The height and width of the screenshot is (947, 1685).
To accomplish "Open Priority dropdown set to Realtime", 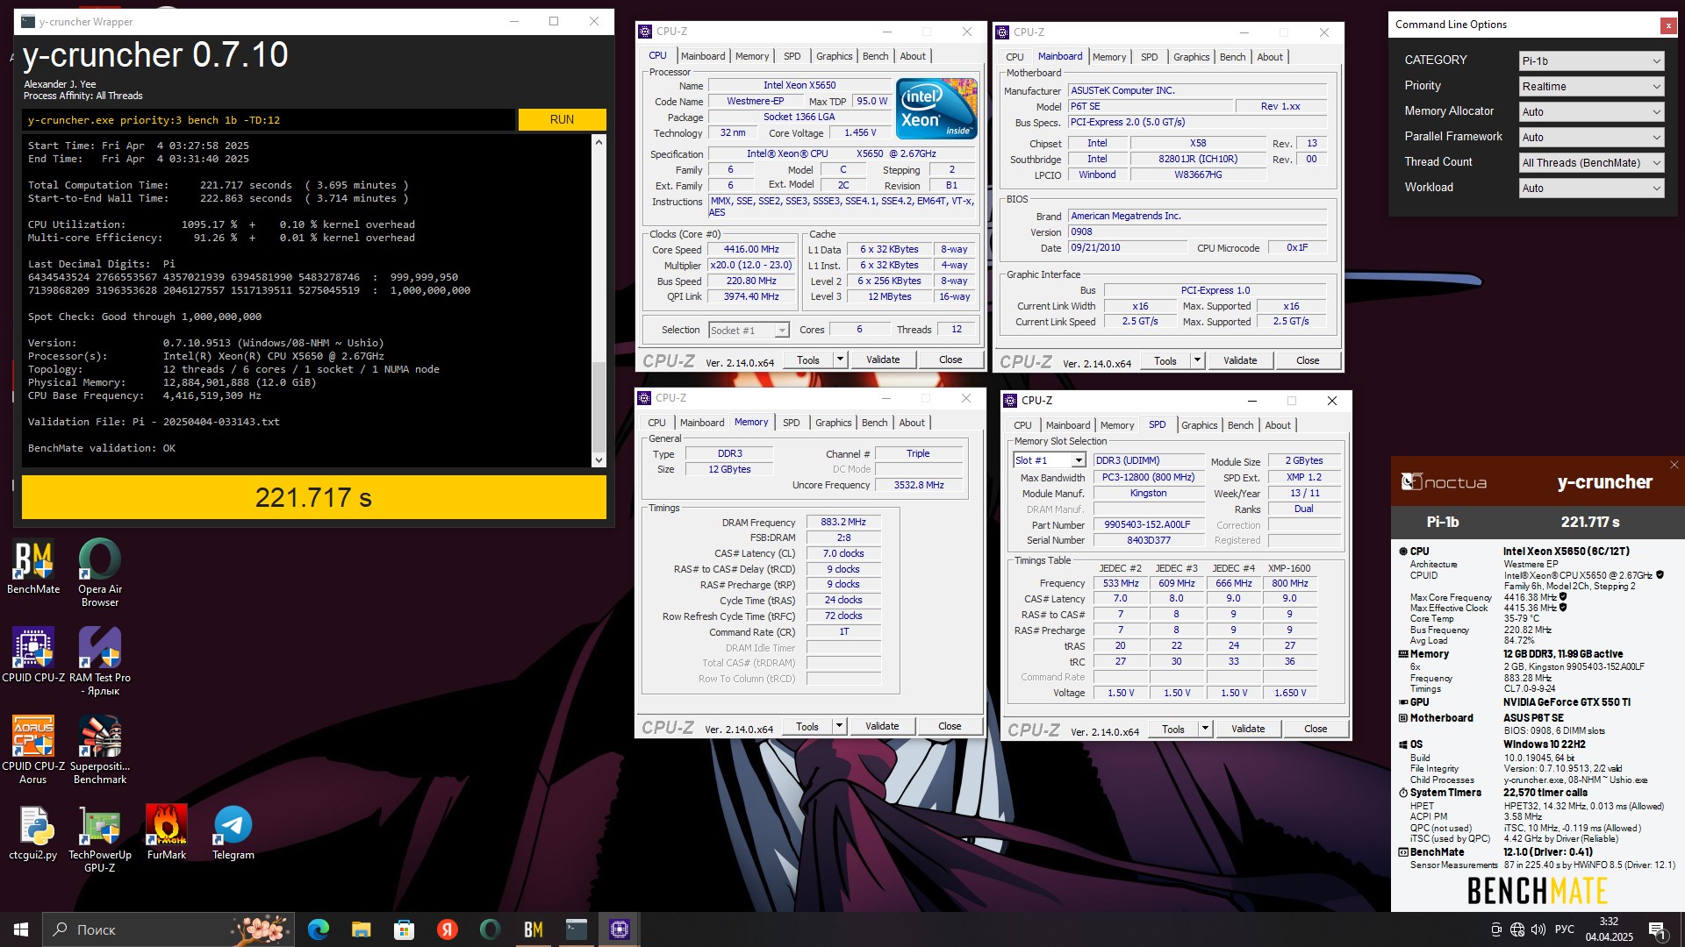I will coord(1591,86).
